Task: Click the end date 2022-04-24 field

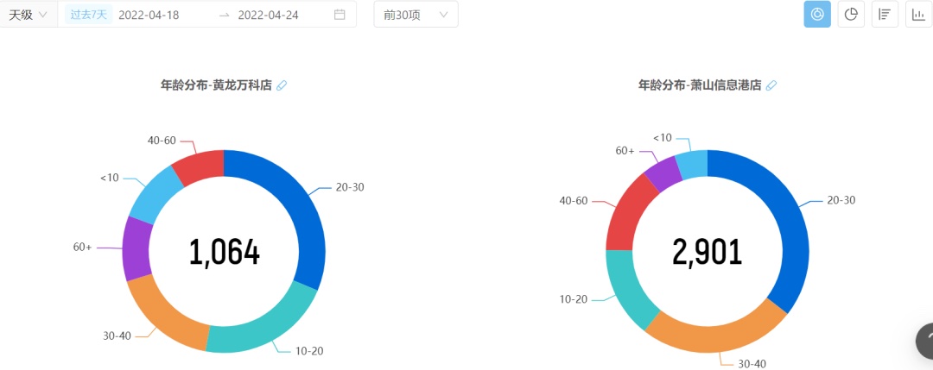Action: pos(268,15)
